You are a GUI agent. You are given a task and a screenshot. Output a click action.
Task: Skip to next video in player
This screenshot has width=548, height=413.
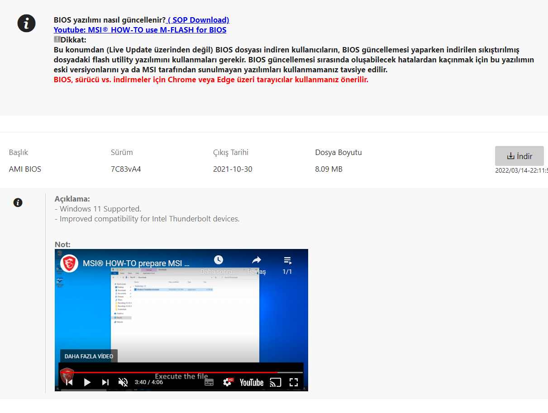pos(105,382)
